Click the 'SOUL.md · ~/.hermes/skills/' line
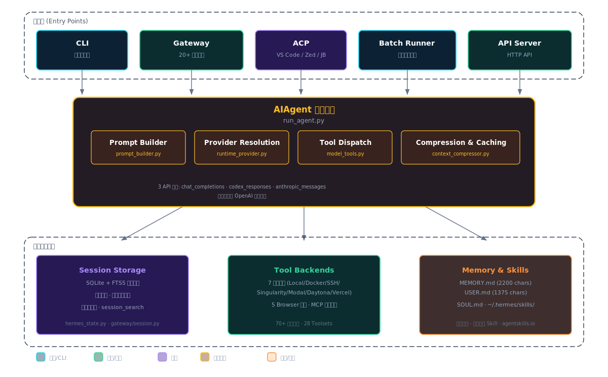The width and height of the screenshot is (608, 377). point(496,305)
